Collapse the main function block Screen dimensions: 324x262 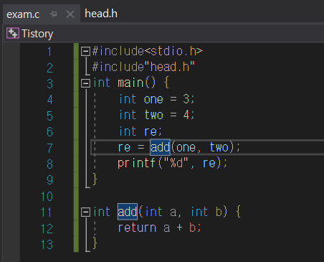pyautogui.click(x=85, y=83)
